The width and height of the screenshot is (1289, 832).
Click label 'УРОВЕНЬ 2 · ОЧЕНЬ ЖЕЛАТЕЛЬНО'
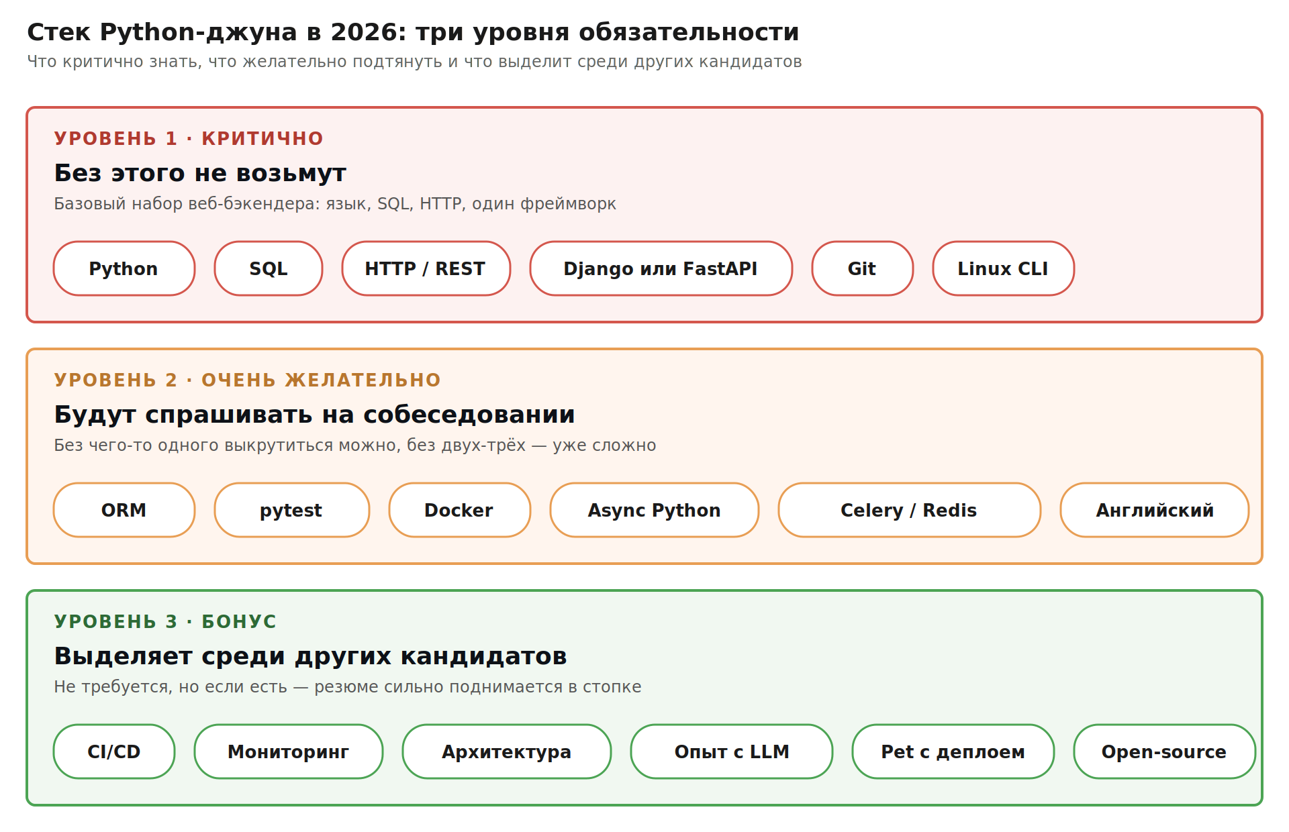tap(247, 380)
